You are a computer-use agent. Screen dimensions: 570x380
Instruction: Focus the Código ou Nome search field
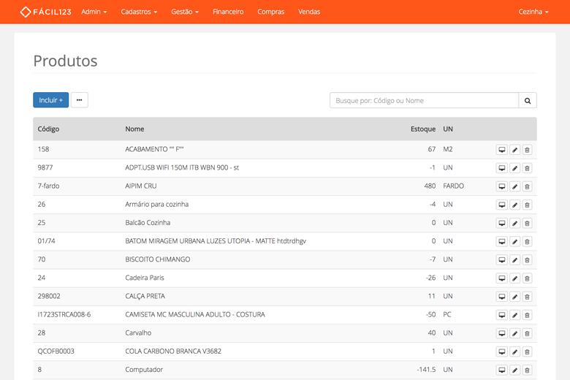tap(424, 100)
